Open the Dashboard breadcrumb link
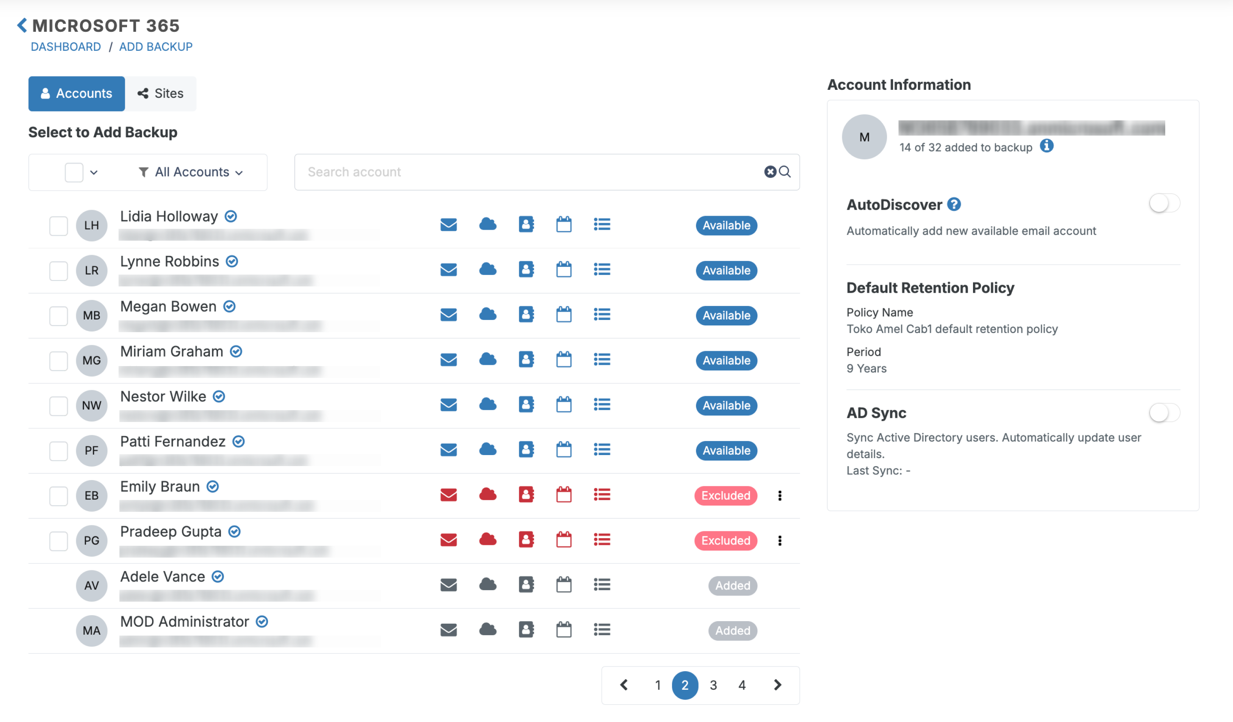Image resolution: width=1233 pixels, height=722 pixels. pyautogui.click(x=66, y=47)
